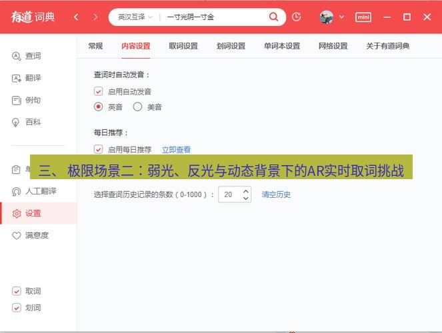The image size is (442, 333).
Task: Switch to the 网络设置 tab
Action: click(x=333, y=46)
